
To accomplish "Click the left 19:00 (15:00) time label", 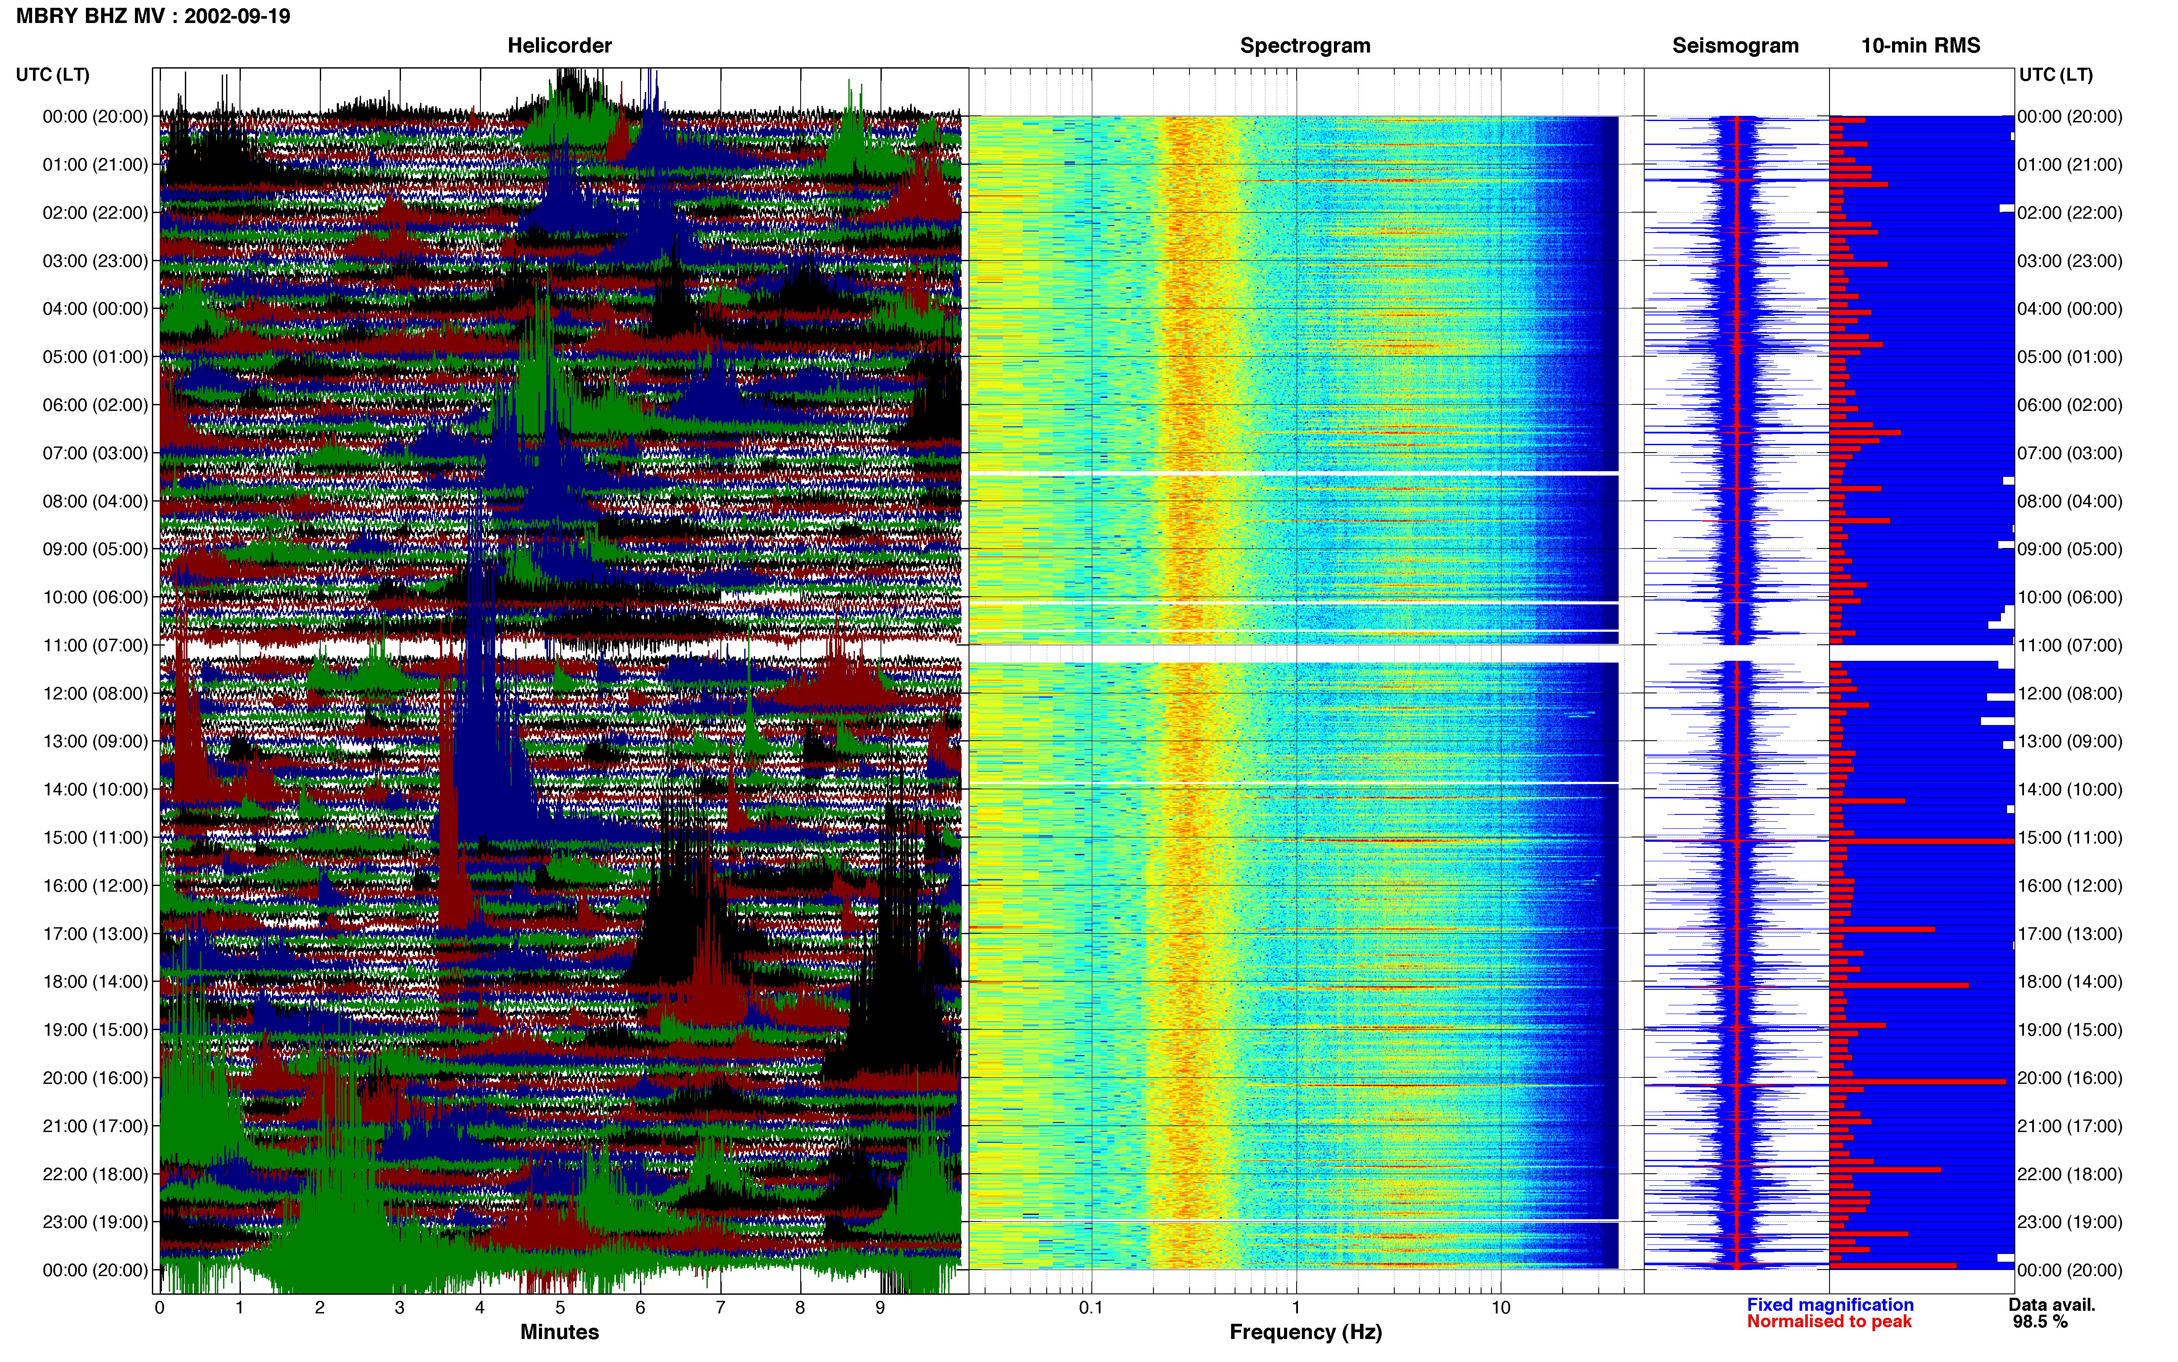I will point(95,1030).
